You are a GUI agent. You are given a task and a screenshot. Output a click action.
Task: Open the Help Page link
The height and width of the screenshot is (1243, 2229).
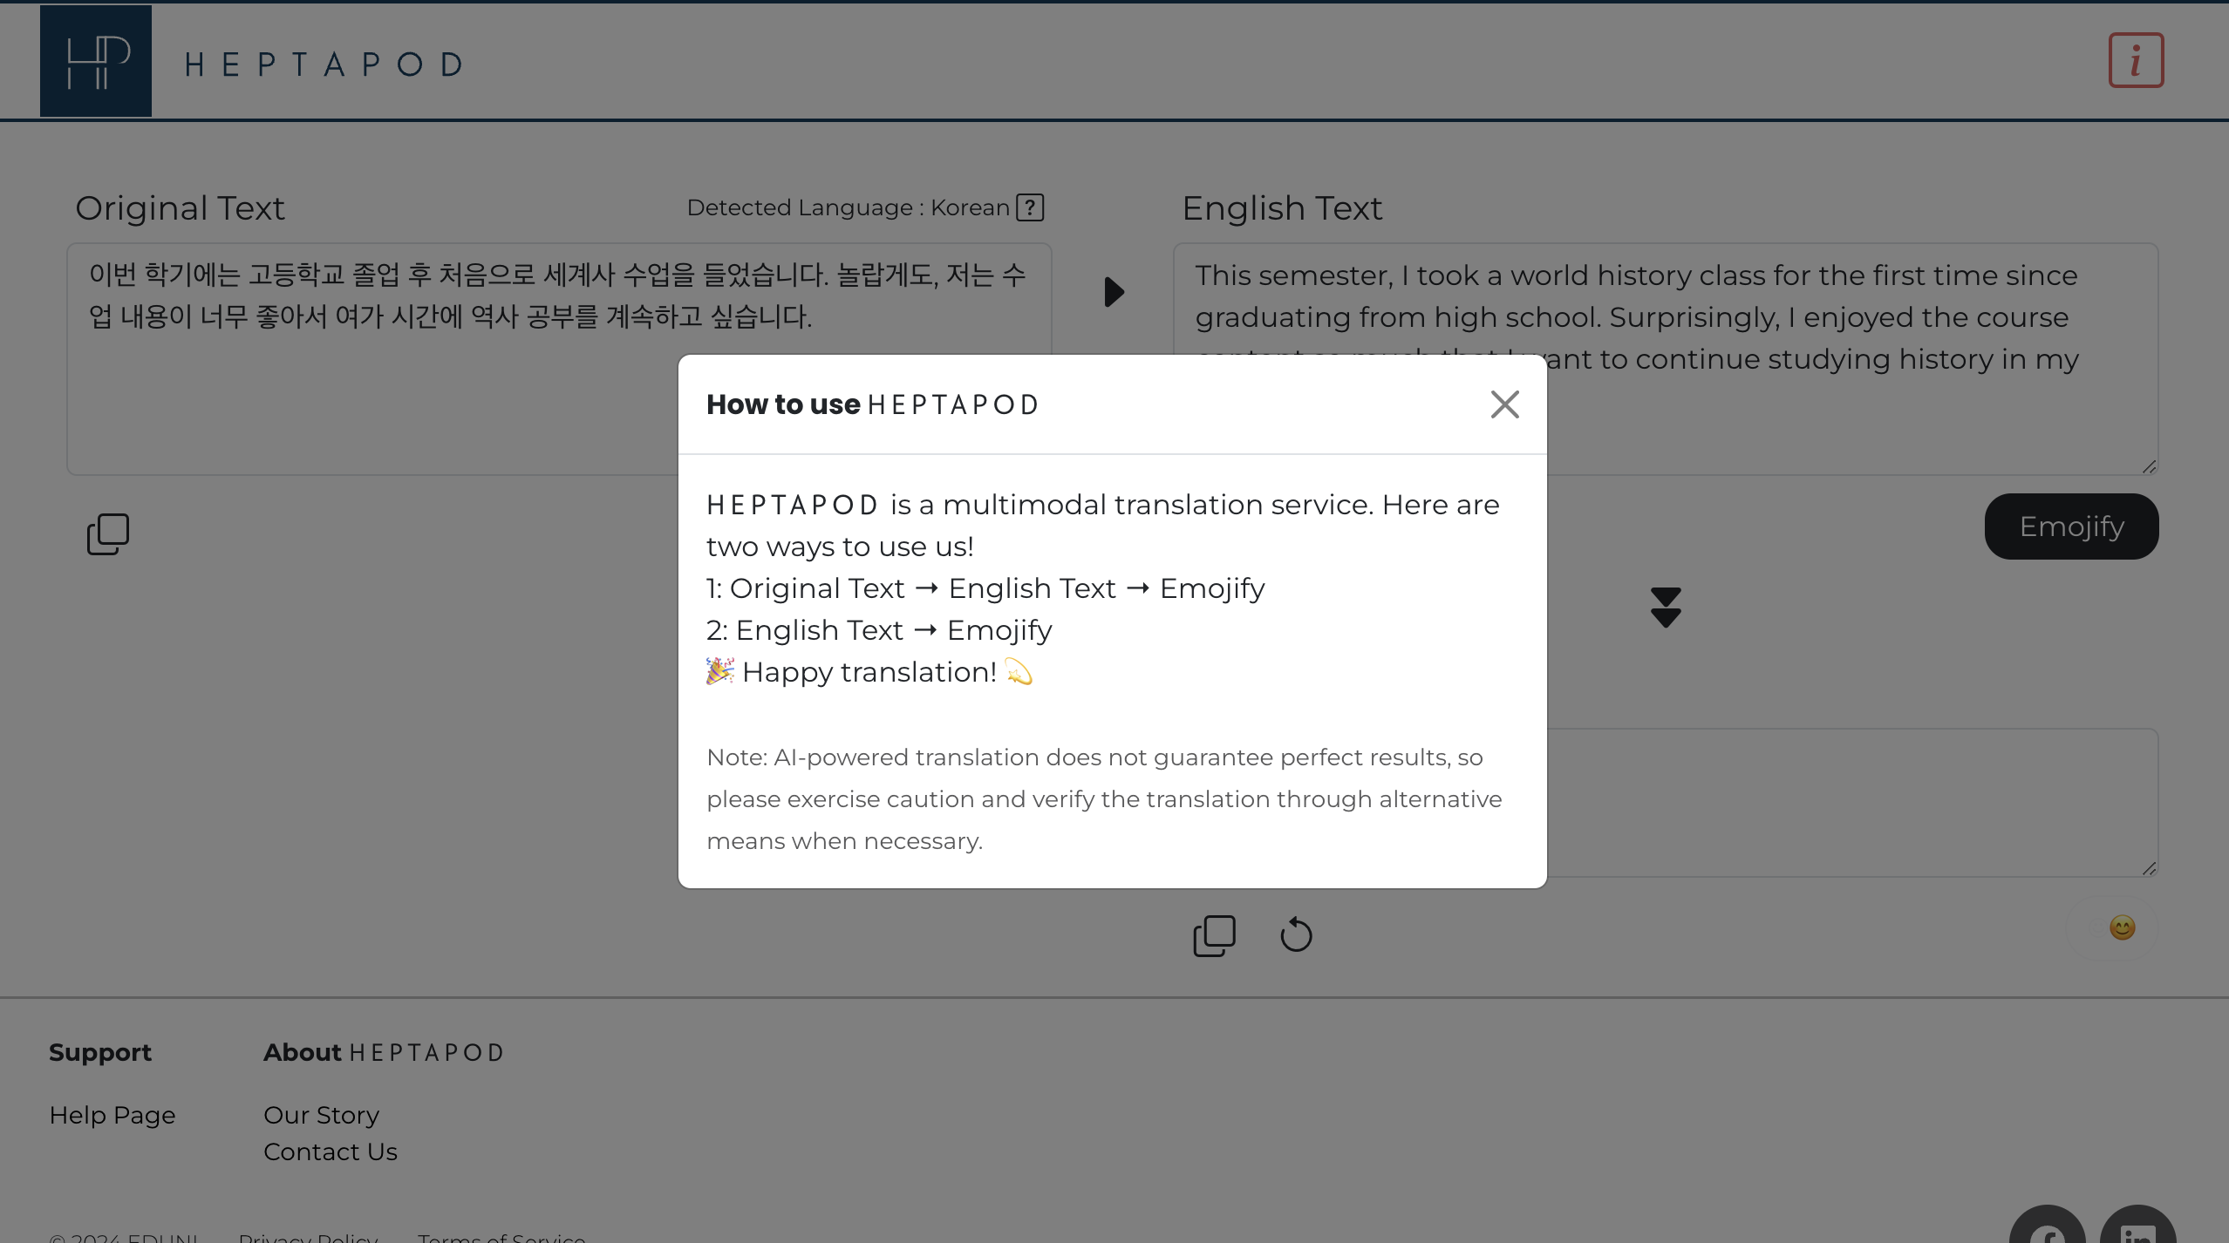click(x=112, y=1115)
